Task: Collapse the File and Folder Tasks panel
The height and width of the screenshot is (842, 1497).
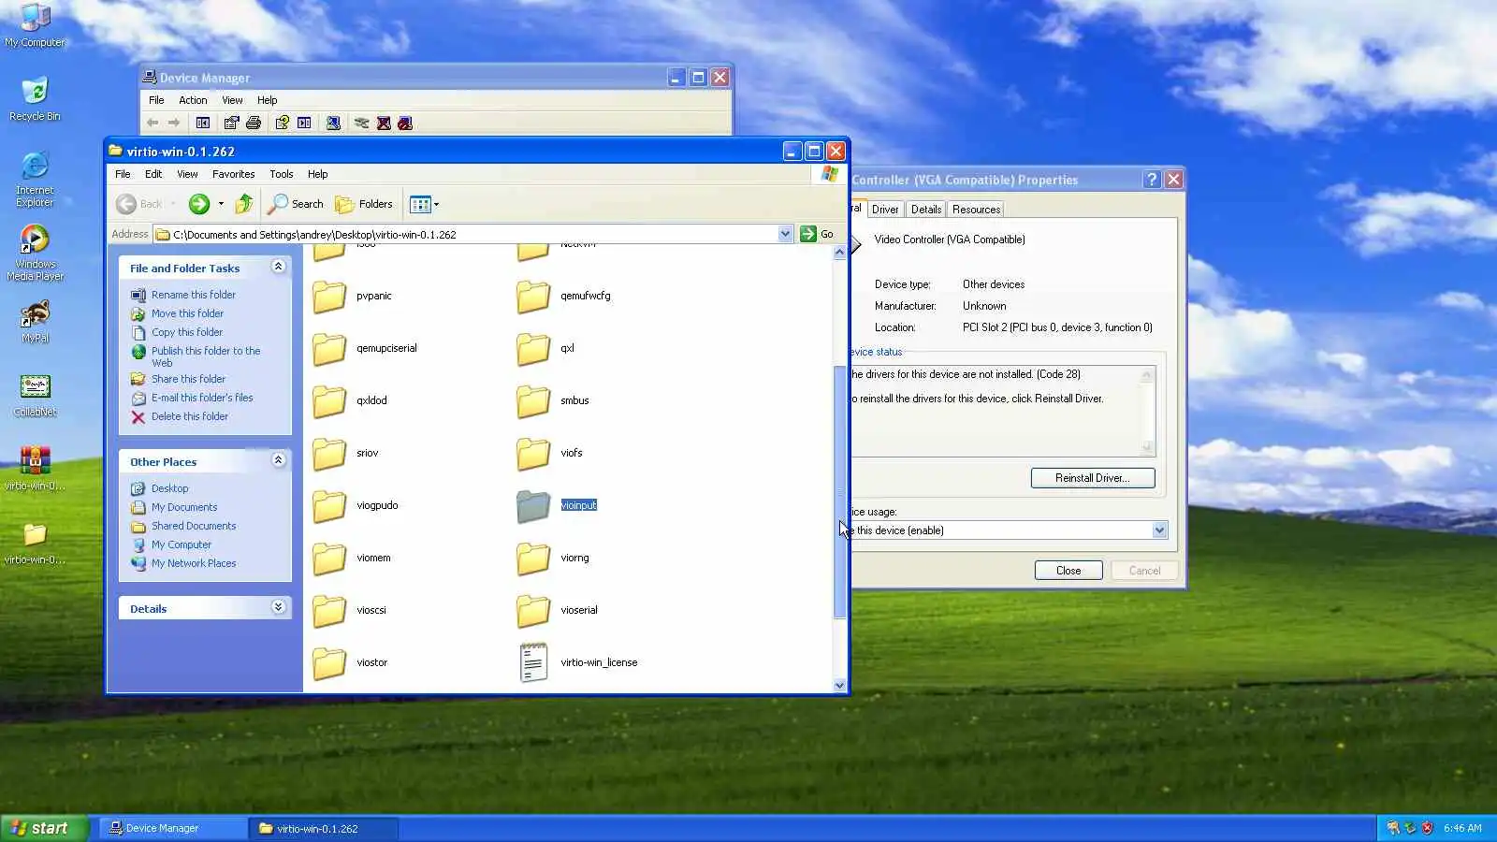Action: [x=278, y=267]
